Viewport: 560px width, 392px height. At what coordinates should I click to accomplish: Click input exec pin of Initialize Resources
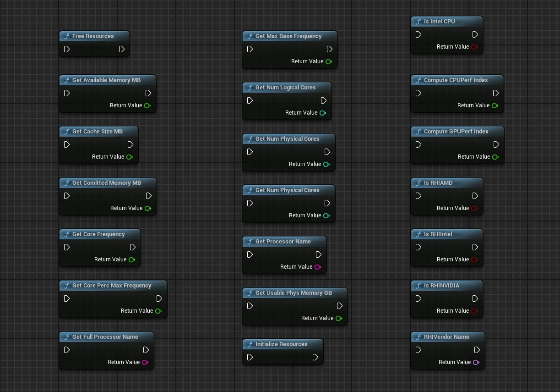[250, 357]
